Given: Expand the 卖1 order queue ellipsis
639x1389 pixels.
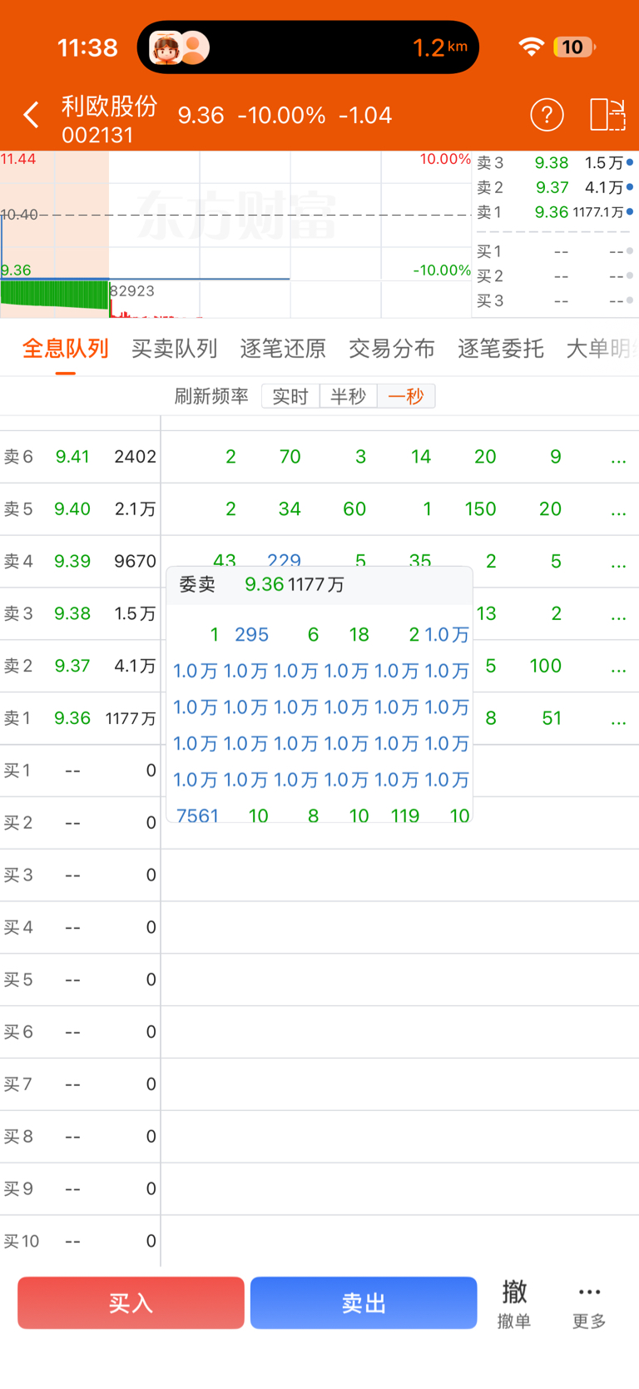Looking at the screenshot, I should 618,719.
